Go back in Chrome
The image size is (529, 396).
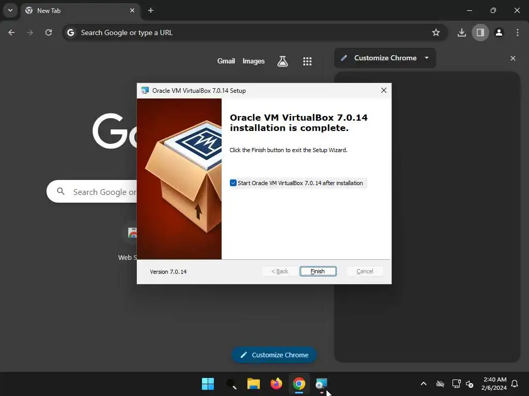click(11, 32)
